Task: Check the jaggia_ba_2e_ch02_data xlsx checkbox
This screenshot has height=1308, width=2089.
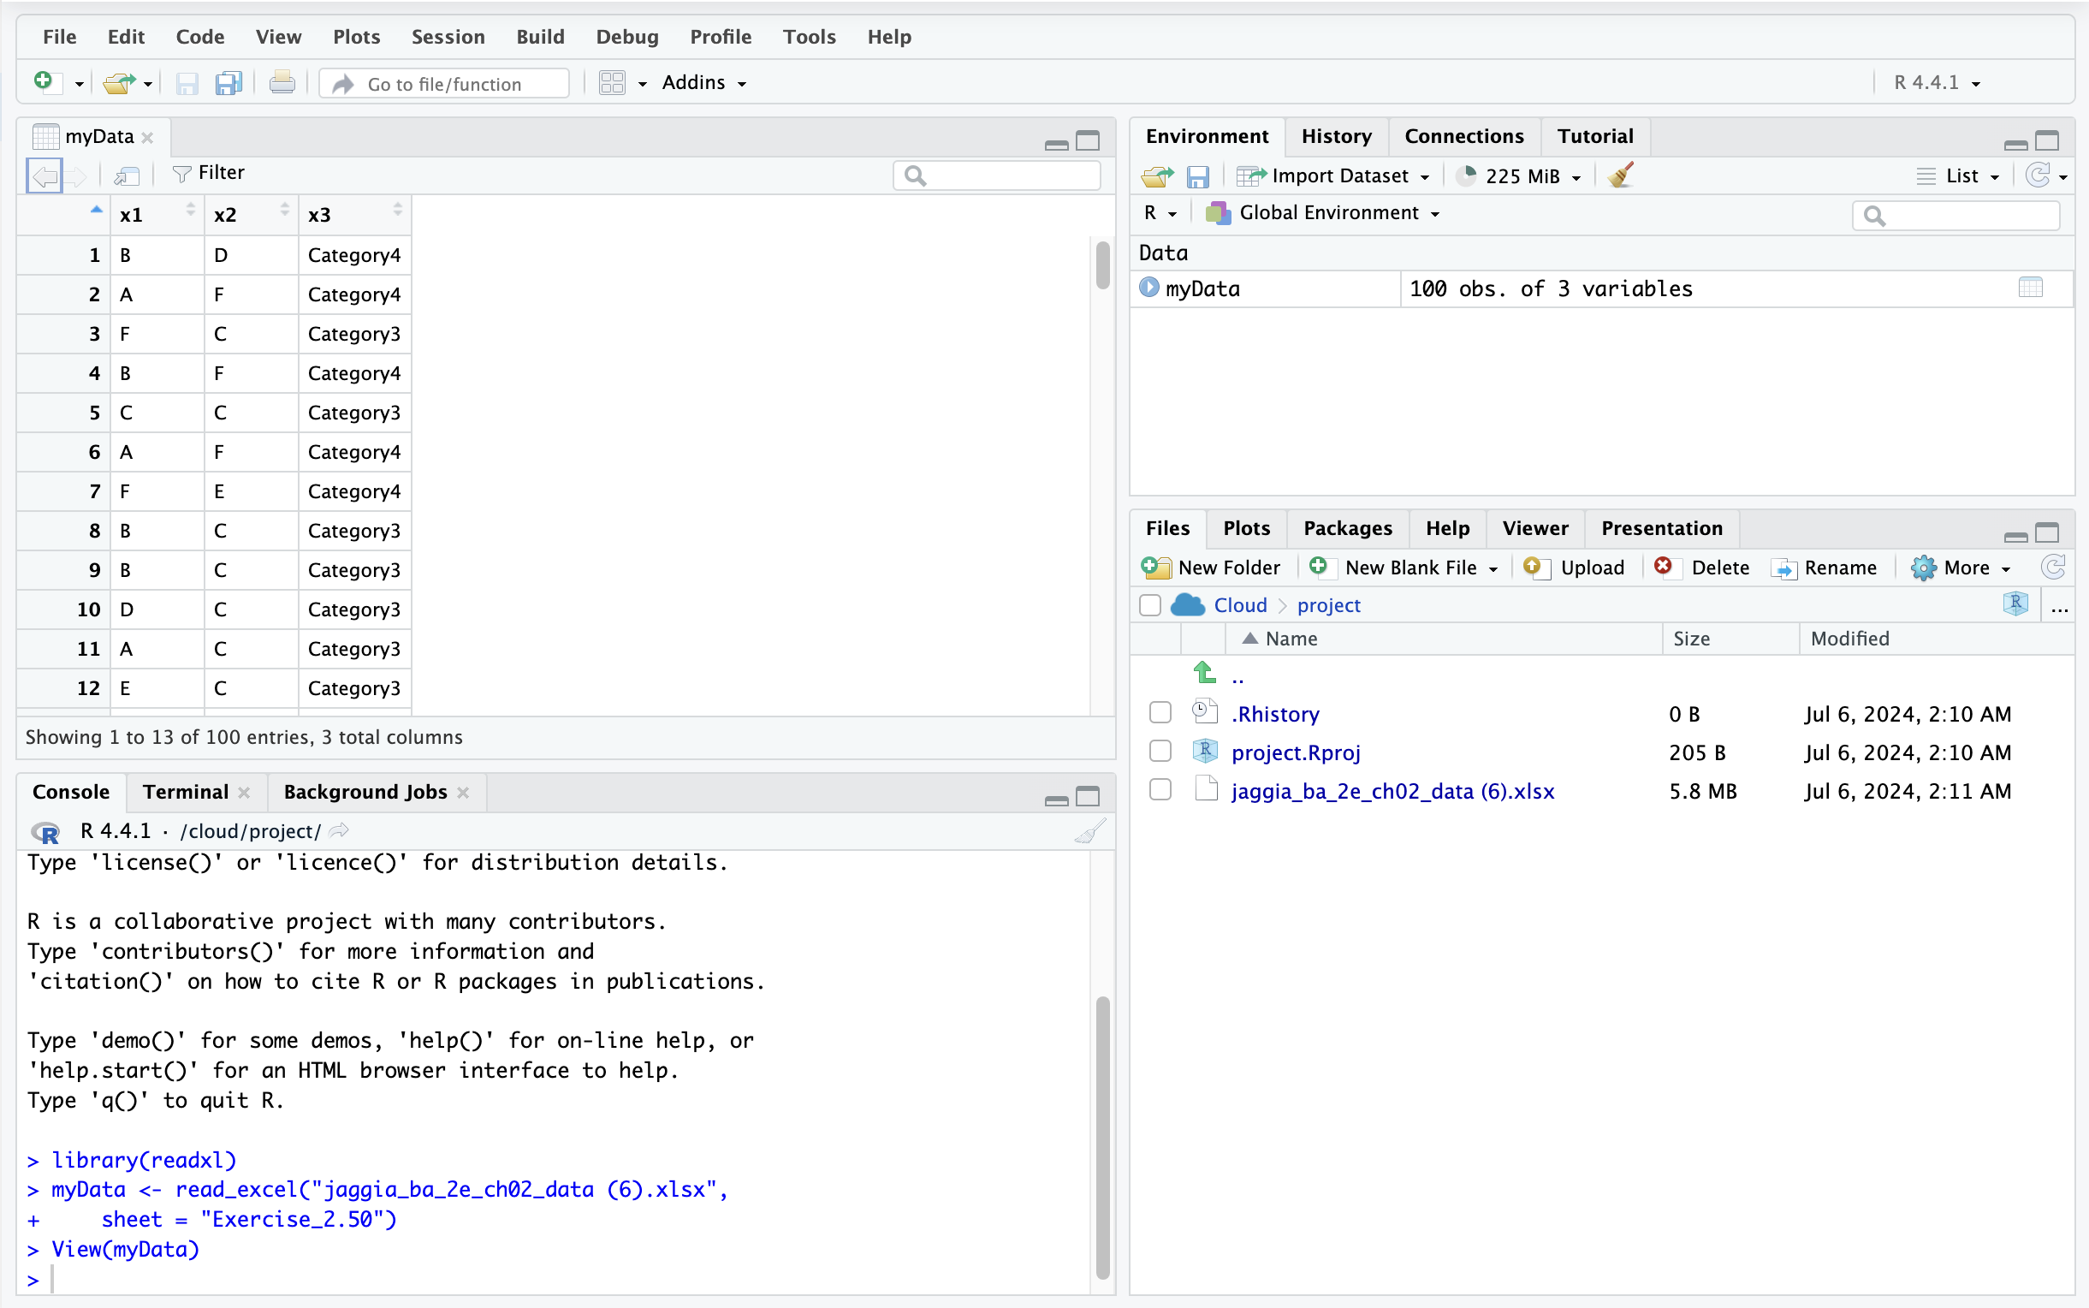Action: tap(1160, 790)
